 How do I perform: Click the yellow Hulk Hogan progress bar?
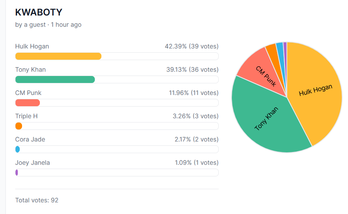[x=58, y=56]
